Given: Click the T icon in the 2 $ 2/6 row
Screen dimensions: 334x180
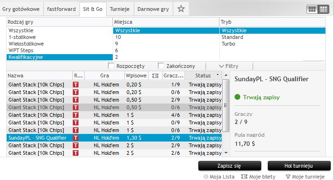Looking at the screenshot, I should [75, 153].
